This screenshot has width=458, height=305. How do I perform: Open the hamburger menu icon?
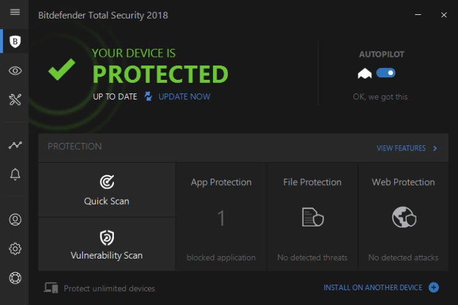pyautogui.click(x=15, y=12)
